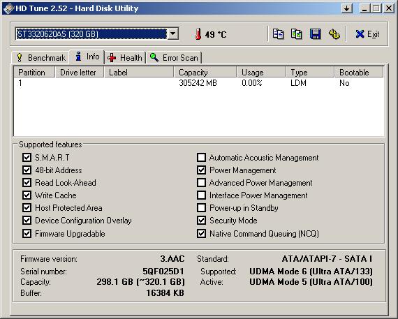This screenshot has height=319, width=398.
Task: Click the Type column header
Action: click(310, 73)
